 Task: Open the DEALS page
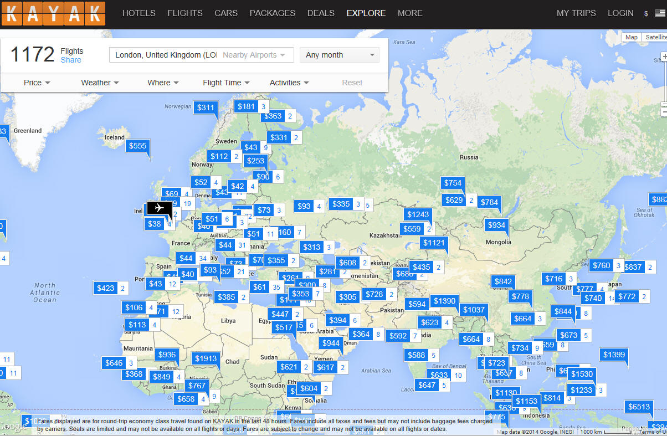point(321,13)
